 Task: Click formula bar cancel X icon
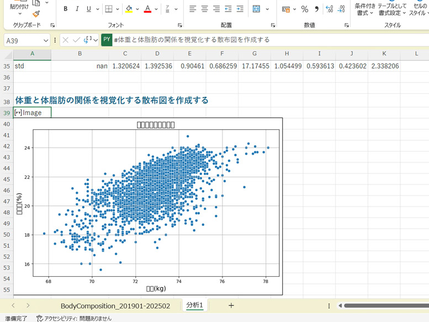[x=65, y=40]
